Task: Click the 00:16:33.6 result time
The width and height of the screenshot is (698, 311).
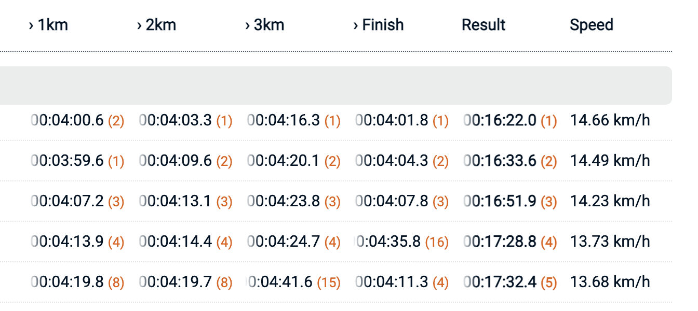Action: [x=500, y=161]
